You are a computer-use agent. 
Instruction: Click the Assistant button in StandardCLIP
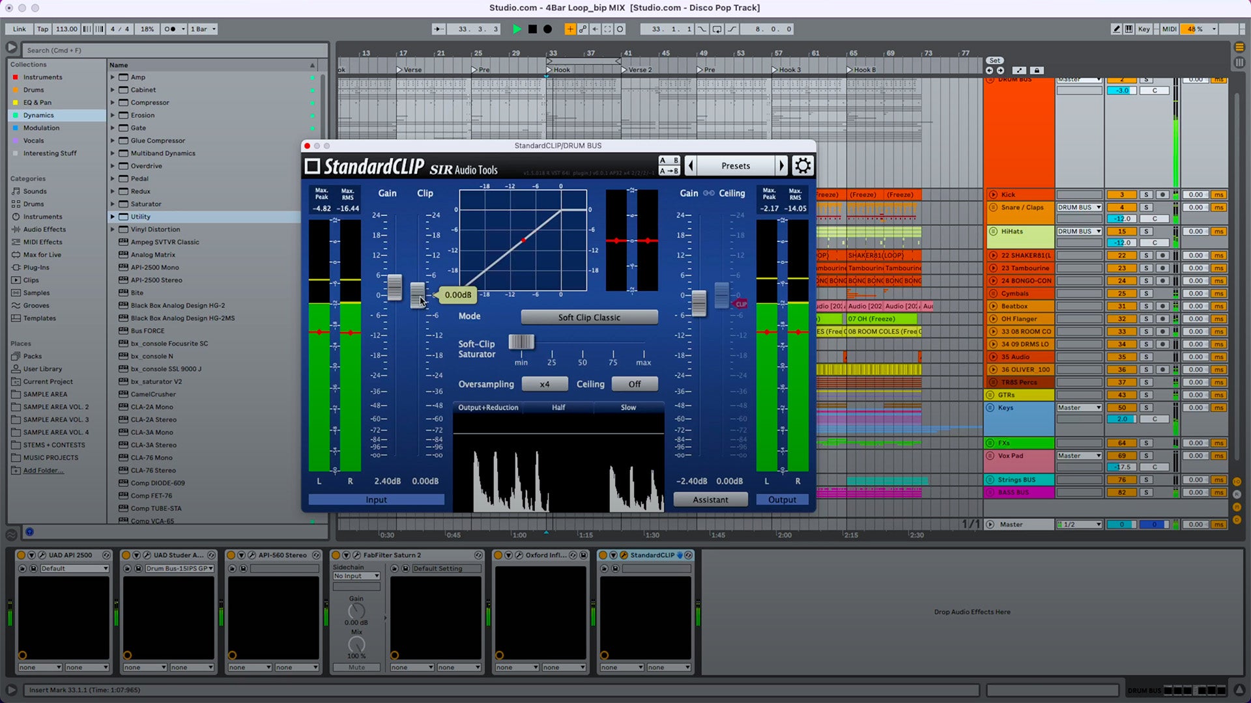point(710,500)
